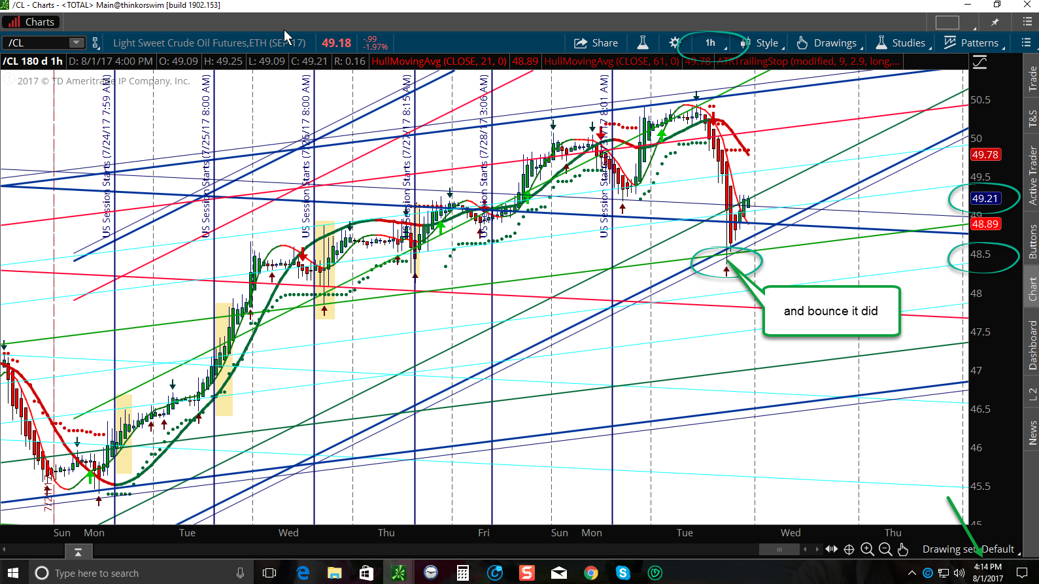Click the pin icon in top bar
This screenshot has height=584, width=1039.
tap(995, 22)
